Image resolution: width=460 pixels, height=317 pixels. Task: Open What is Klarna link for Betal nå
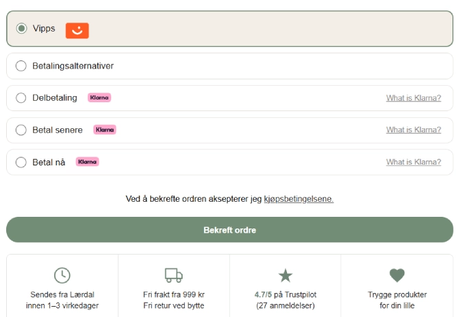click(413, 162)
